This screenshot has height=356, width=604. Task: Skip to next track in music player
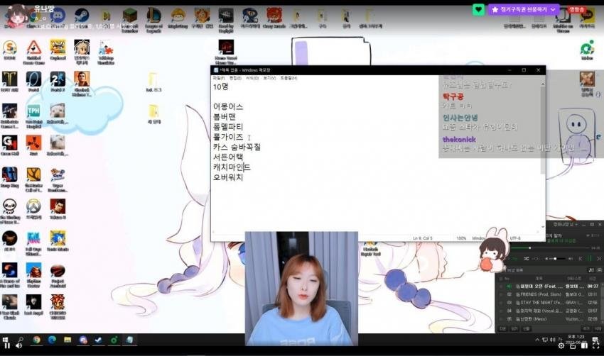click(x=598, y=259)
